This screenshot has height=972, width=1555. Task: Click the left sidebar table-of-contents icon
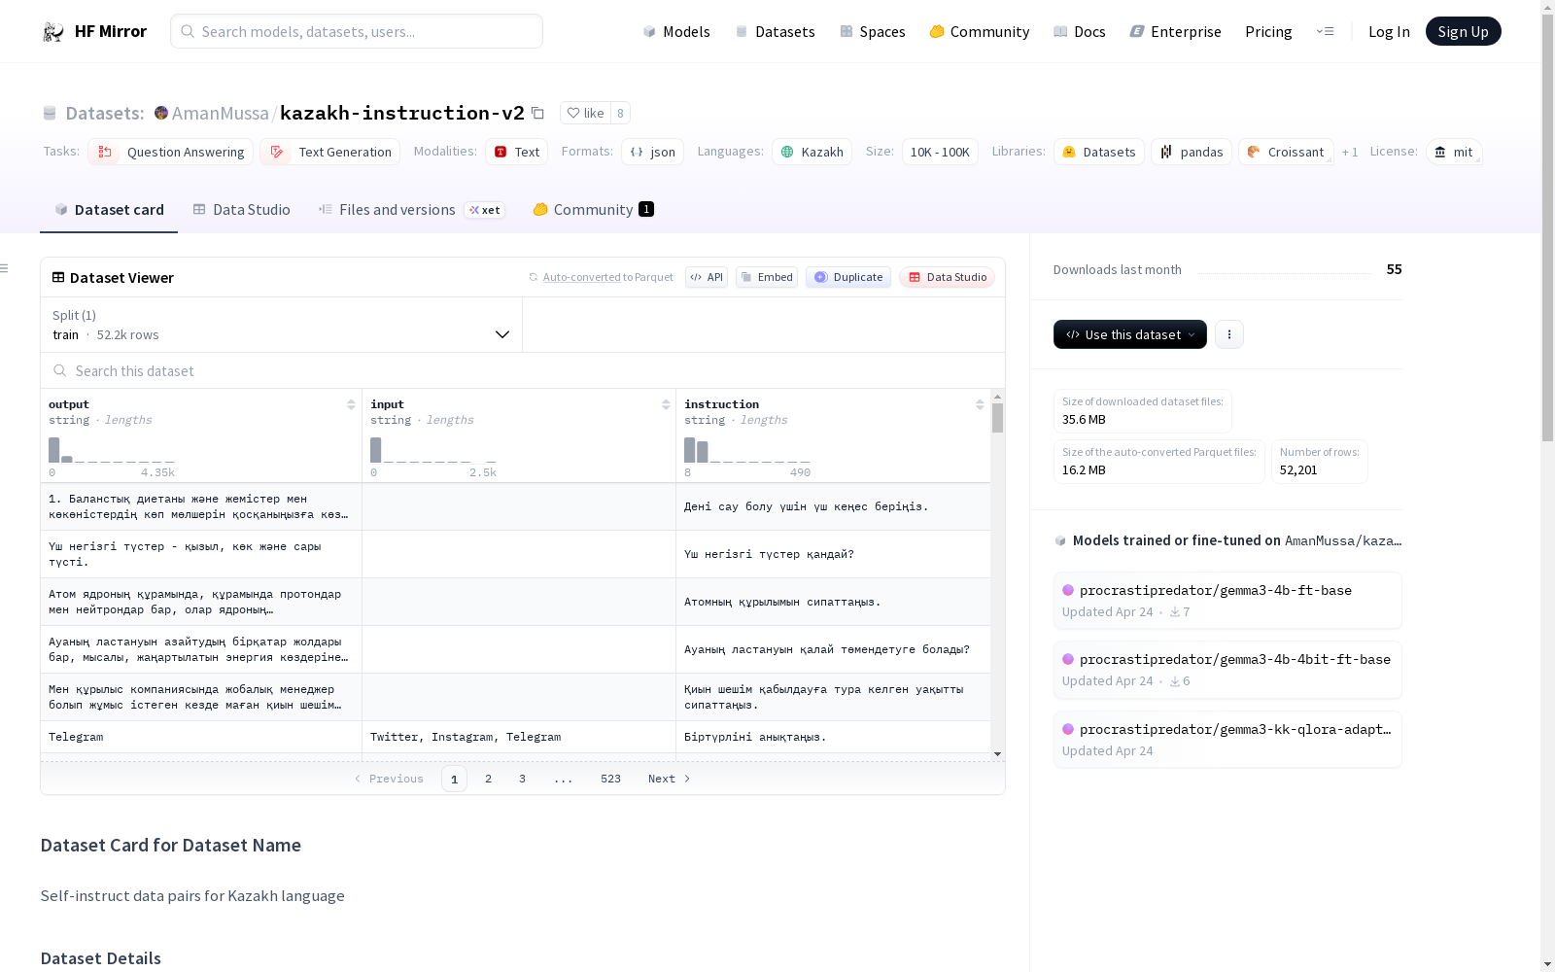pyautogui.click(x=5, y=268)
